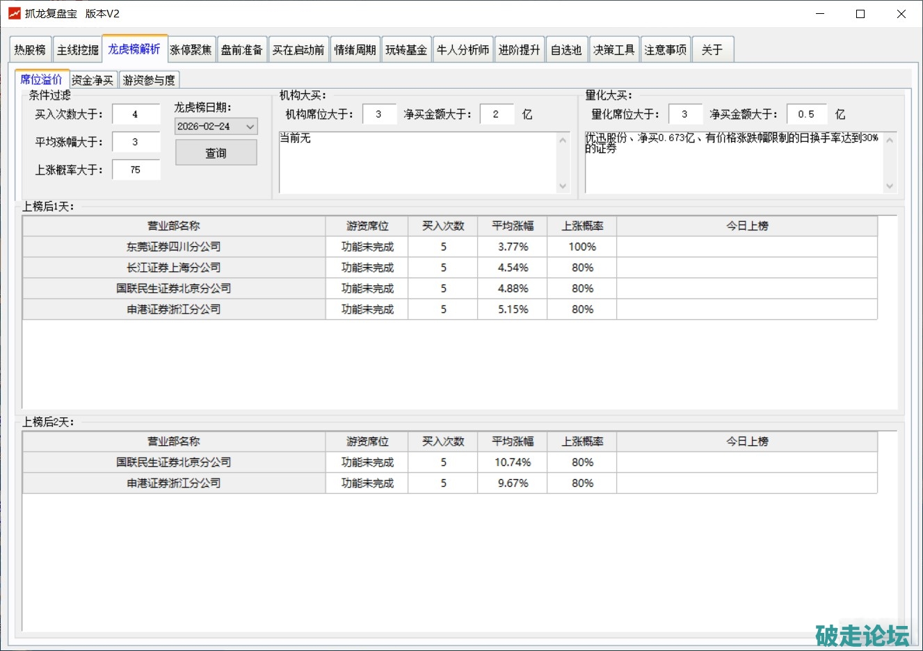Switch to 游资参与度 sub-tab

tap(149, 81)
